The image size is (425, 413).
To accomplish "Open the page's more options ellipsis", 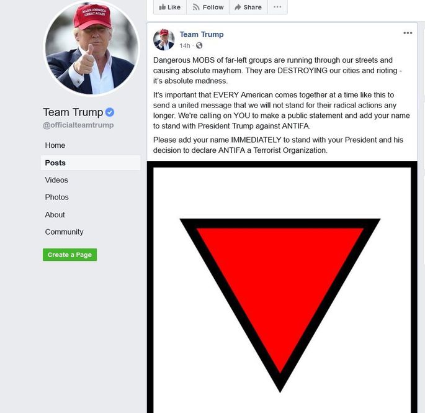I will 277,7.
